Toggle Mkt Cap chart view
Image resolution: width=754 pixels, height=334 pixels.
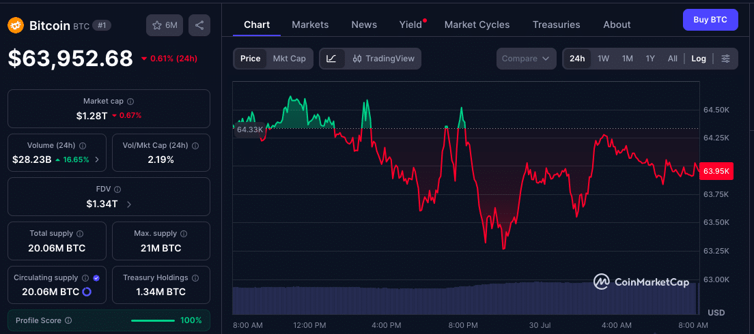click(x=289, y=59)
